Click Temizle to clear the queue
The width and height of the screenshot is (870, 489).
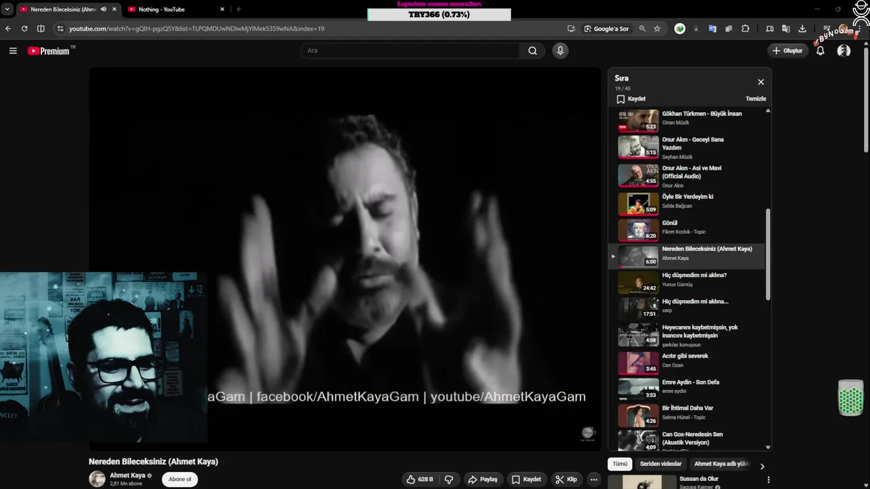(756, 98)
